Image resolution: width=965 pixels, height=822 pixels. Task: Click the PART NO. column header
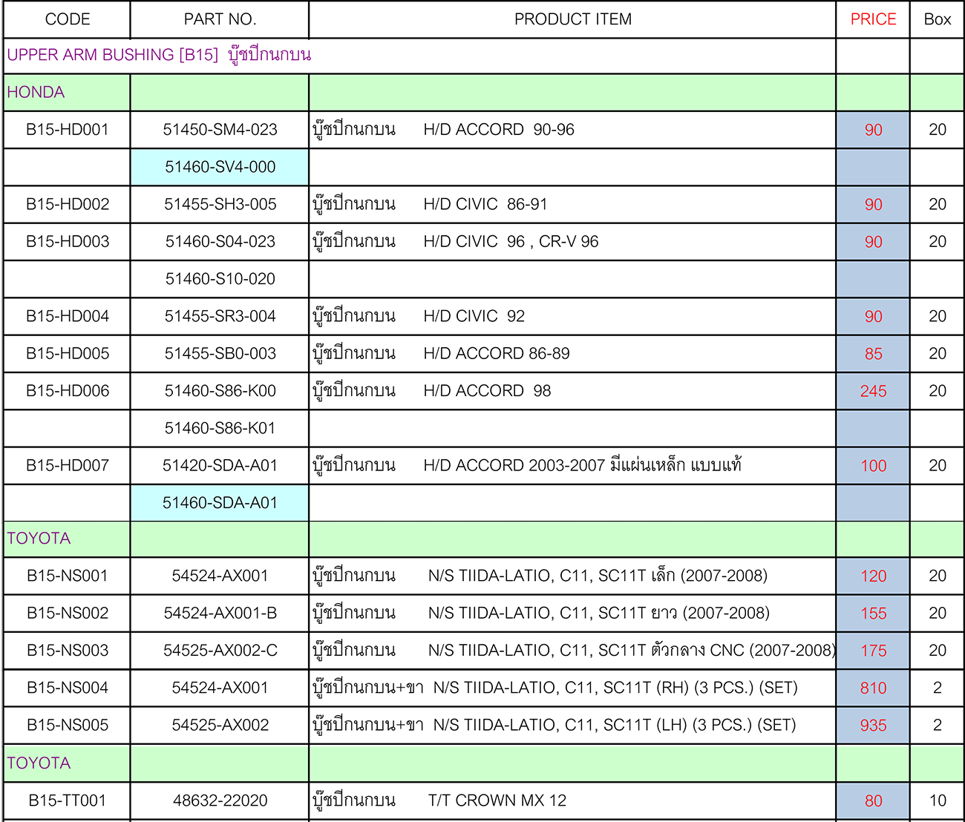point(220,19)
